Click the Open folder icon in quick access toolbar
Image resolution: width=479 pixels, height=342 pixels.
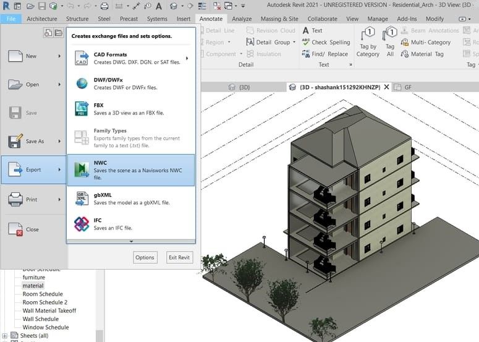coord(30,6)
